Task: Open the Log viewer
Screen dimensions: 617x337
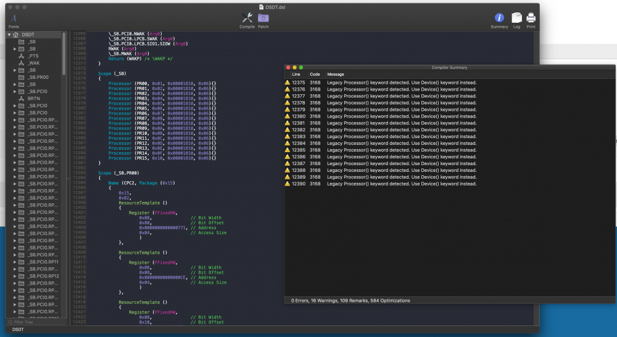Action: 516,20
